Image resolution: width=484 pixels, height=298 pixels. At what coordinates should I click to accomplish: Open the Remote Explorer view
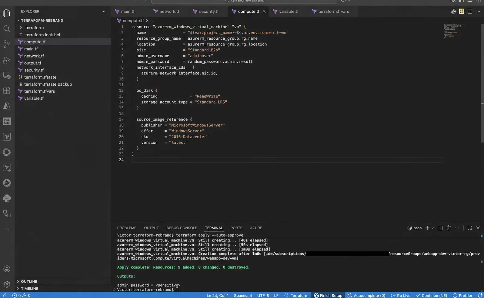coord(7,75)
